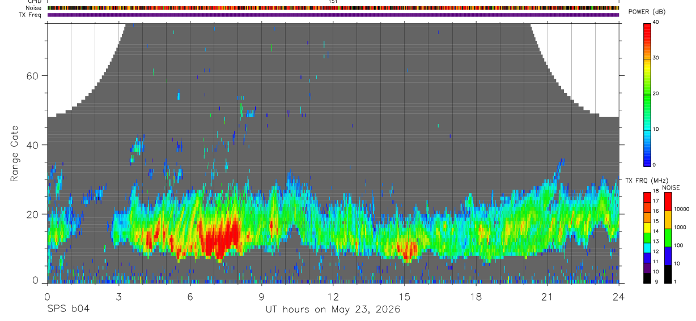Click the purple TX Freq strip above the plot
Viewport: 696px width, 321px height.
333,15
